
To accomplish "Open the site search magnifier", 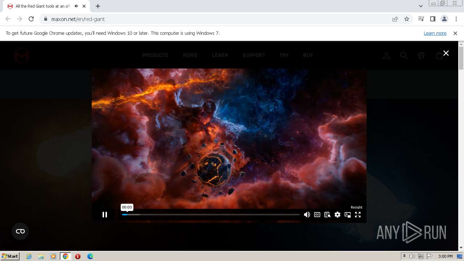I will pos(403,55).
